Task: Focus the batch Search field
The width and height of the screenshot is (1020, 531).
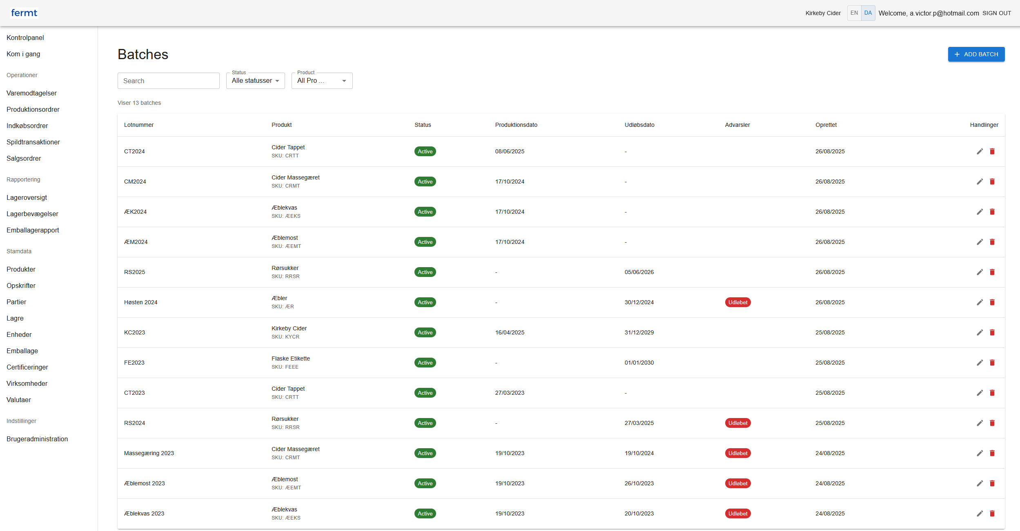Action: [168, 81]
